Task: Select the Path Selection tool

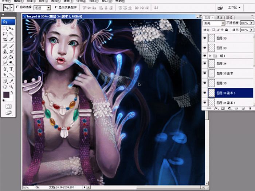Action: click(5, 75)
